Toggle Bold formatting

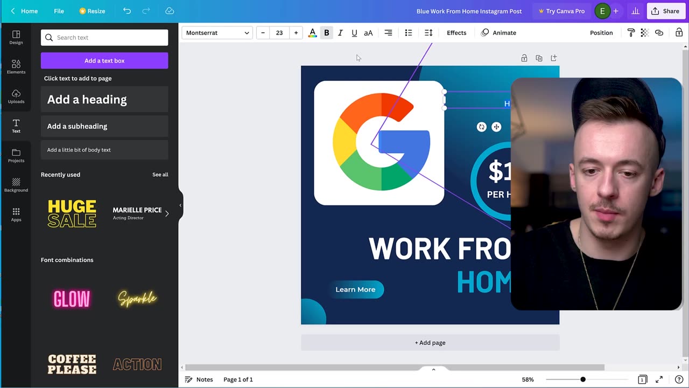coord(326,33)
